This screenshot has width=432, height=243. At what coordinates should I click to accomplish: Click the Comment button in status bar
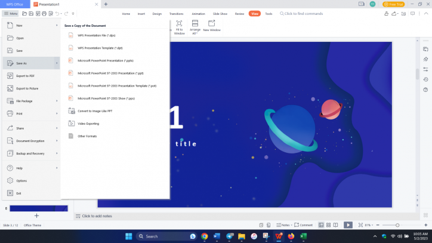tap(303, 225)
